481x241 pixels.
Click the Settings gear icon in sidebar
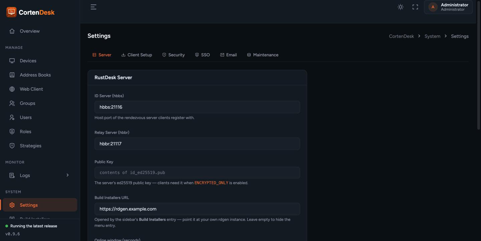[12, 205]
